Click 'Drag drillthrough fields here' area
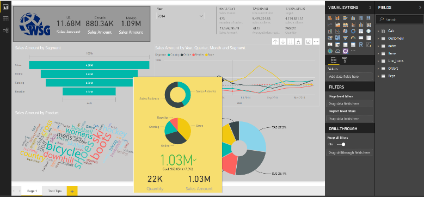The image size is (424, 197). pos(349,153)
